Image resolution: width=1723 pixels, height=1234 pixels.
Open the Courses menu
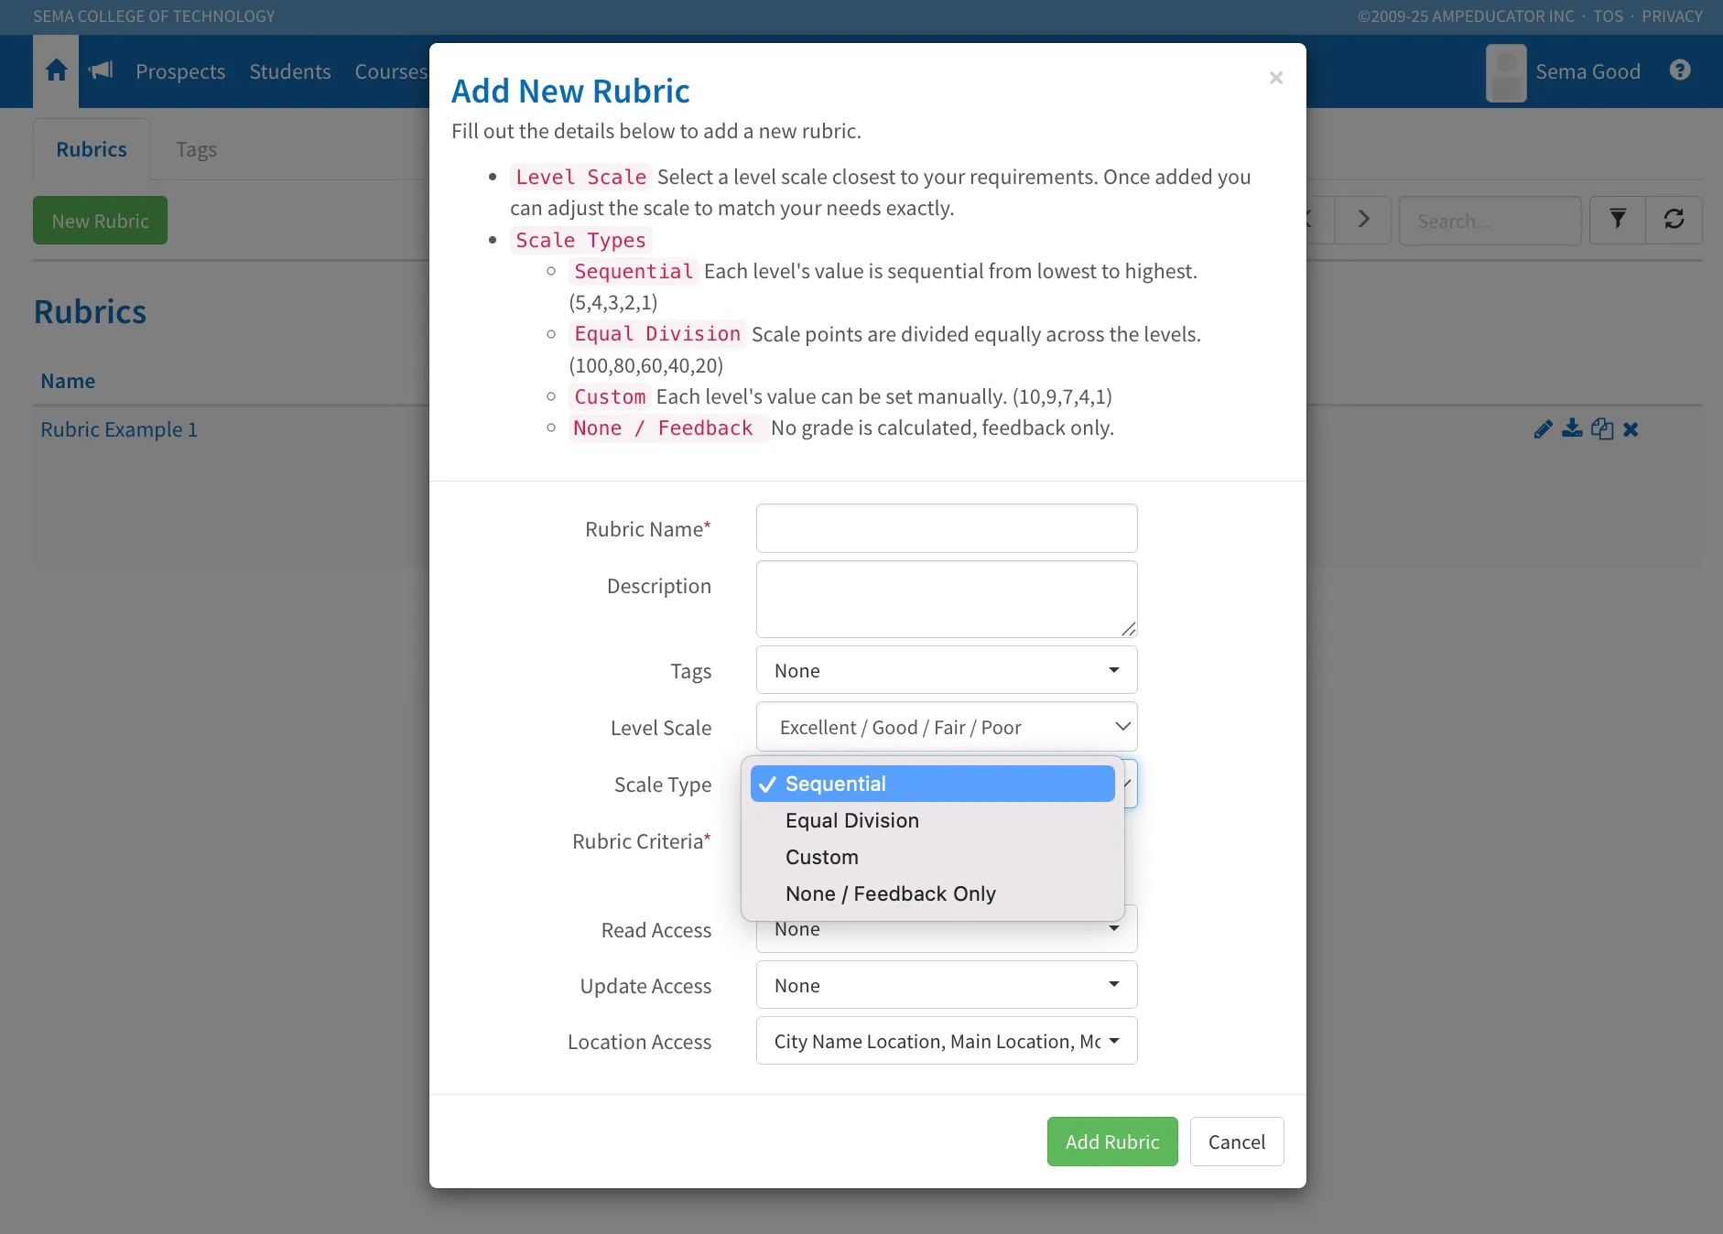coord(391,71)
